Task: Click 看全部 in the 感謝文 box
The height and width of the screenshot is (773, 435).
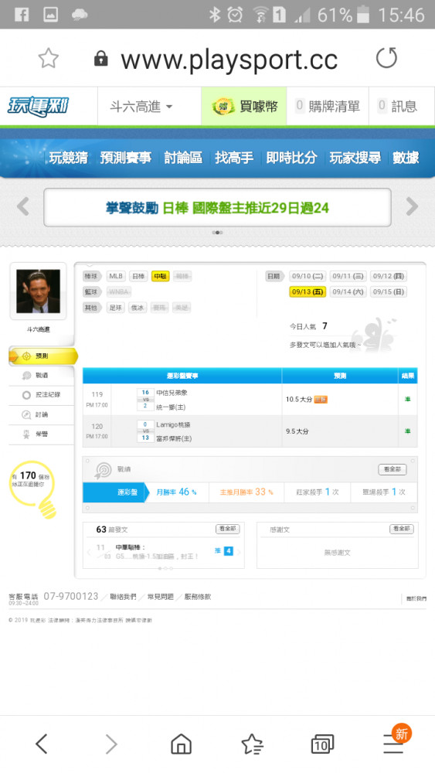Action: [x=402, y=529]
